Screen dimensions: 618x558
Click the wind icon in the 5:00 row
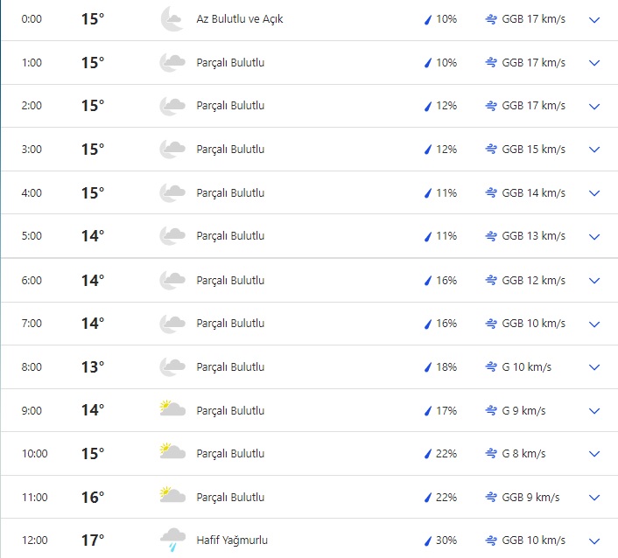pyautogui.click(x=491, y=237)
